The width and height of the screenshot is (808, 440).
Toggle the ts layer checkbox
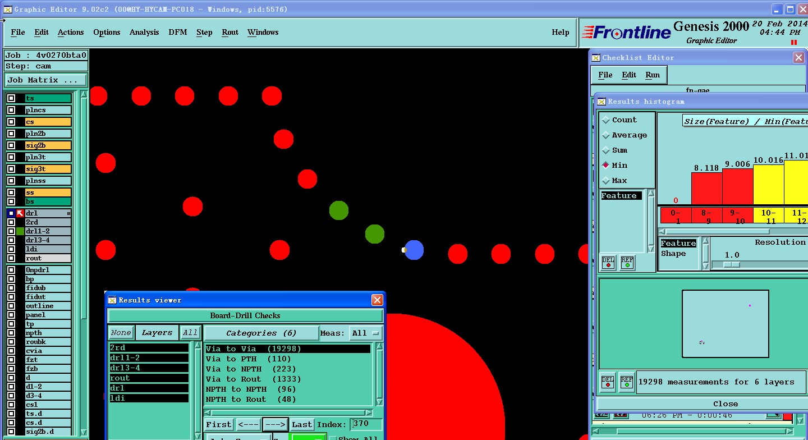(x=11, y=98)
